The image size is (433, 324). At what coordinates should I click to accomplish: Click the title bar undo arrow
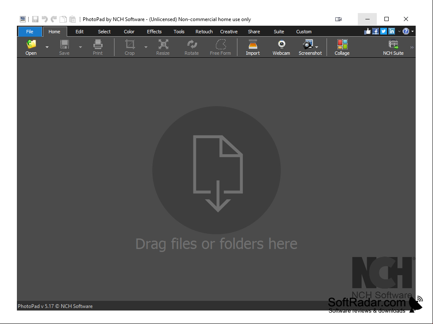coord(44,19)
